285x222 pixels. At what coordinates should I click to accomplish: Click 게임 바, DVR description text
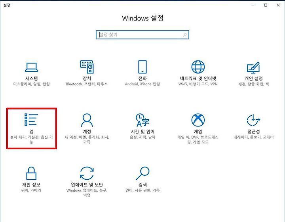click(x=198, y=139)
